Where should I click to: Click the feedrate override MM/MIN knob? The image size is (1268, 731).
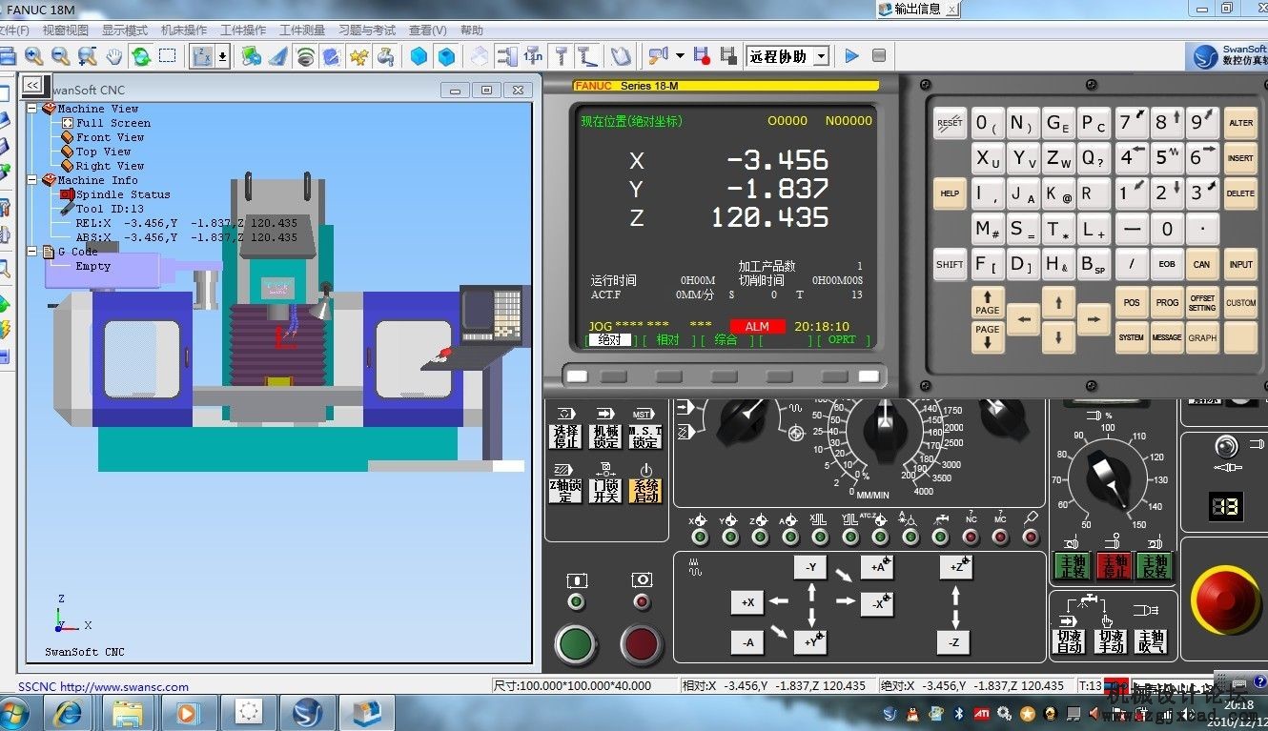[x=886, y=434]
